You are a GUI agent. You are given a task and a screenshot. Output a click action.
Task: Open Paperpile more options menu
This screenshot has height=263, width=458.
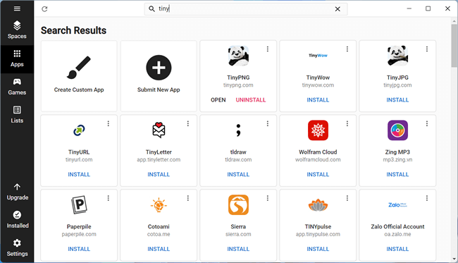point(109,198)
